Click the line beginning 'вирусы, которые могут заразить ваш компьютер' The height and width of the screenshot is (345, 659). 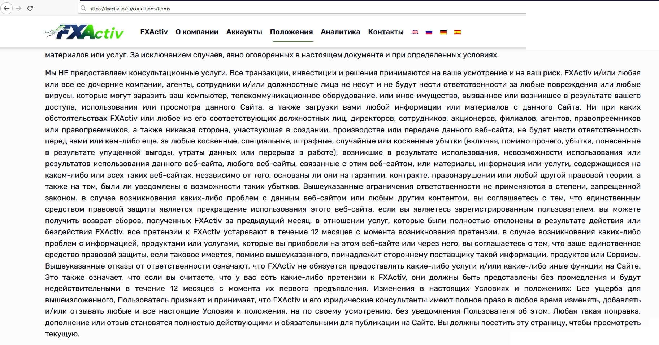click(x=343, y=96)
